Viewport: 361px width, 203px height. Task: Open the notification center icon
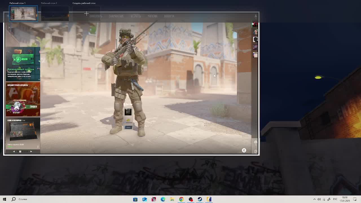click(x=355, y=199)
